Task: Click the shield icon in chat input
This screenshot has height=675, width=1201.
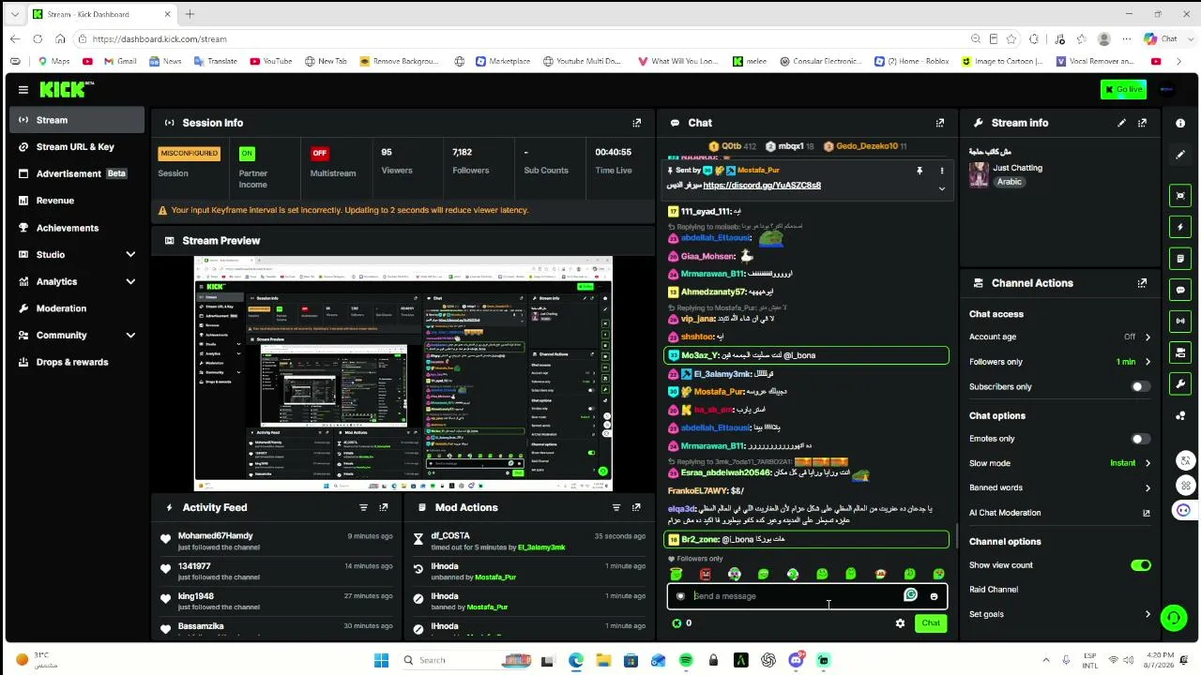Action: pyautogui.click(x=680, y=596)
